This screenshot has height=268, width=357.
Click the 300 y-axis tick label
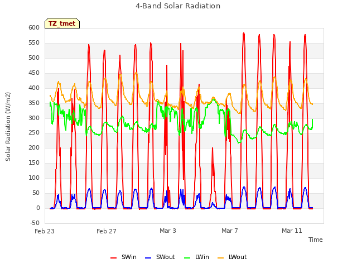coord(34,118)
